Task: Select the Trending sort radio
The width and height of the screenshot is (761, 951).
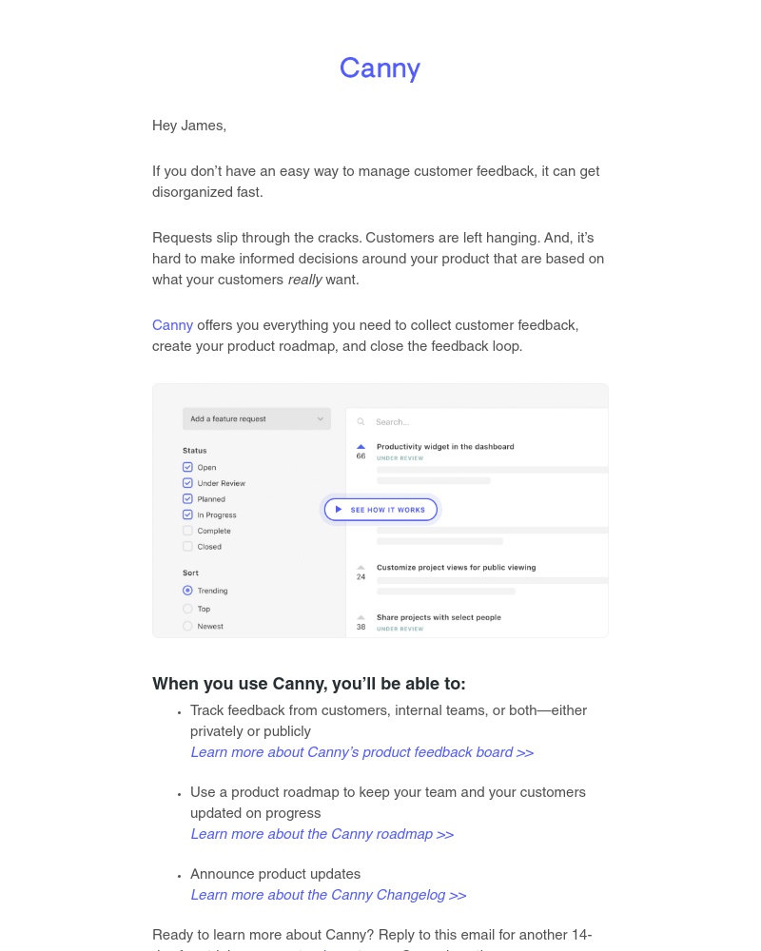Action: (187, 591)
